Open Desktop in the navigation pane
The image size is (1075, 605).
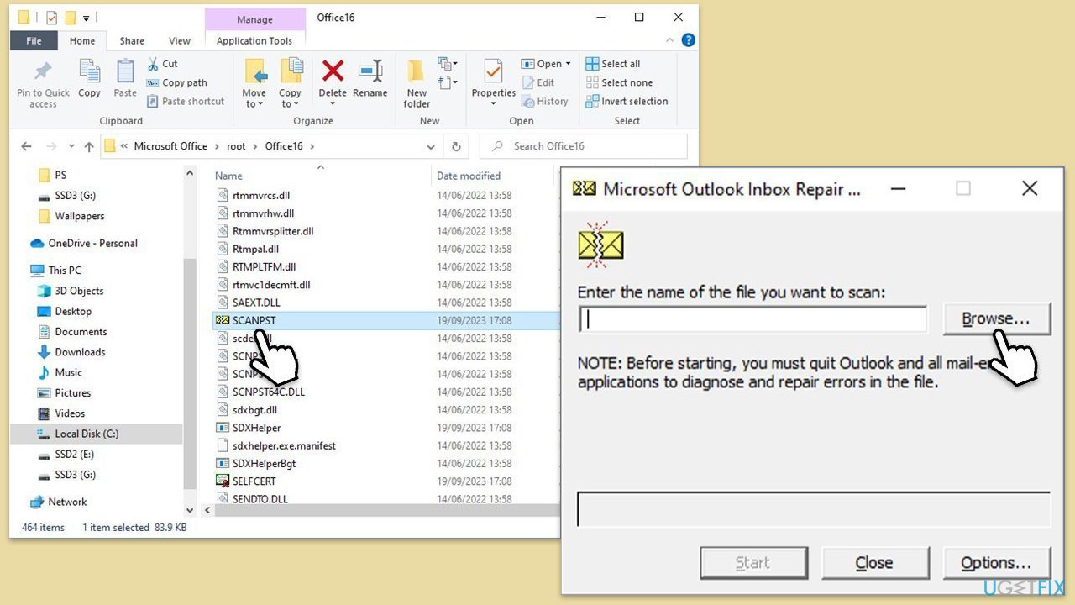tap(64, 311)
